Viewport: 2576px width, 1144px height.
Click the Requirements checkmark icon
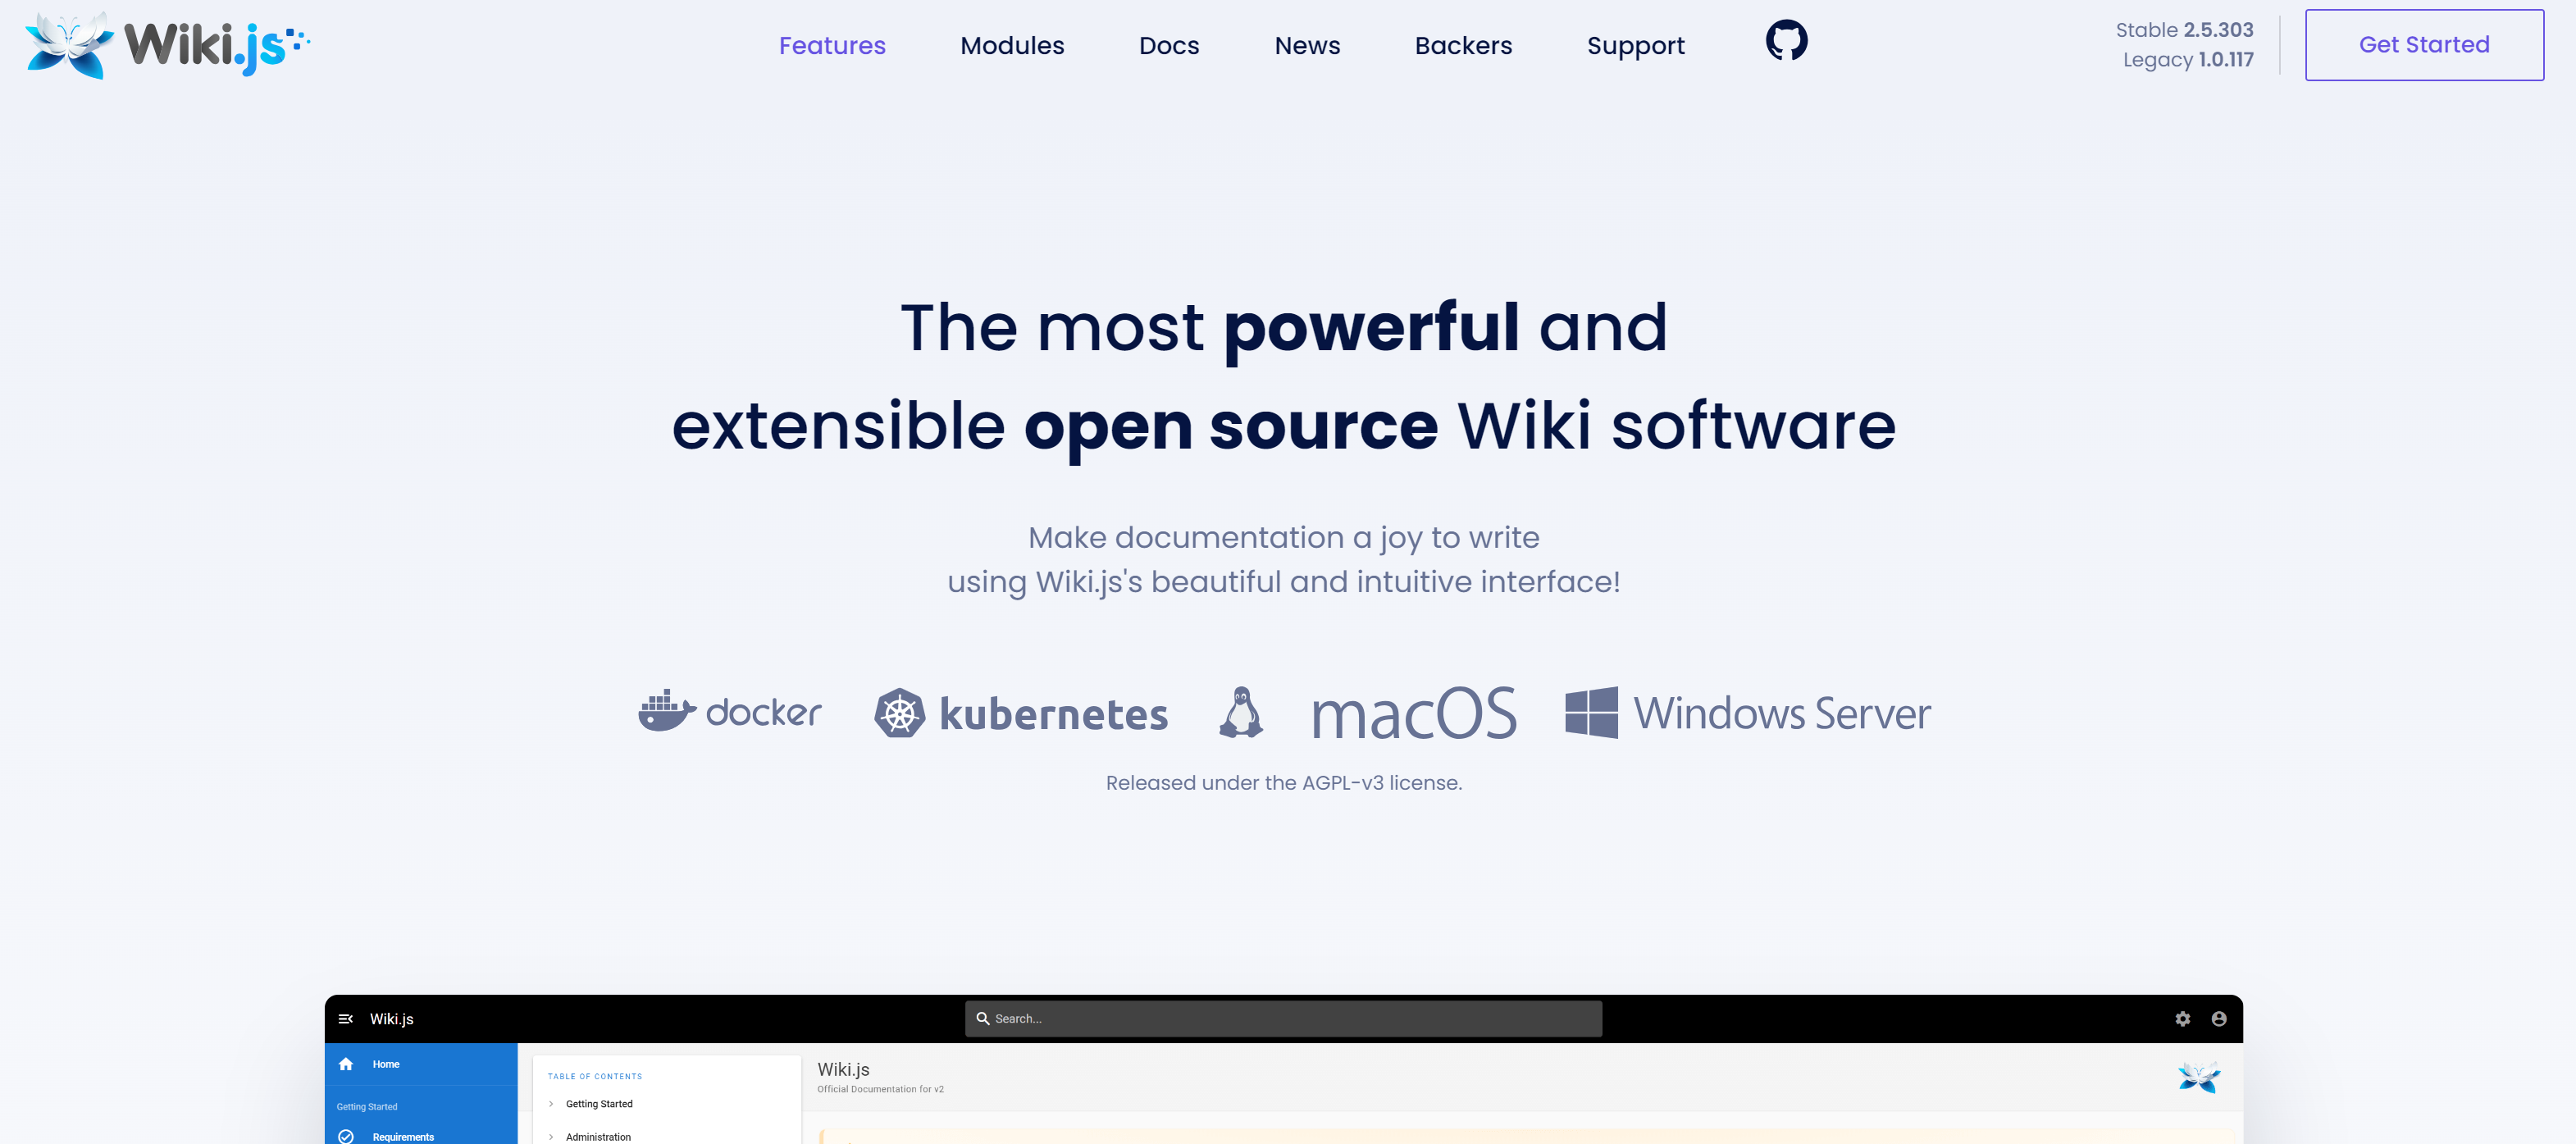click(x=346, y=1136)
